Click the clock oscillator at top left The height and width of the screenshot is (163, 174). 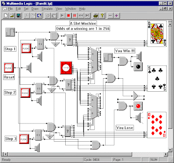click(10, 32)
